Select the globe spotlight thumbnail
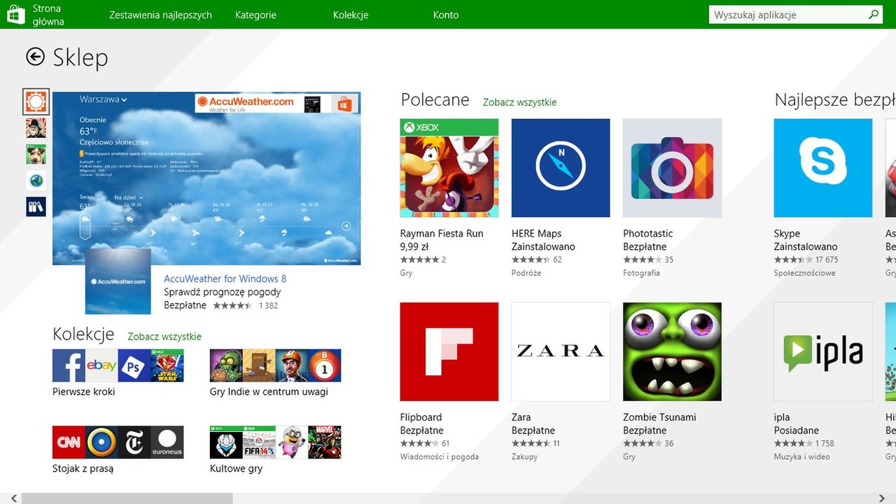Screen dimensions: 896x504 tap(36, 180)
